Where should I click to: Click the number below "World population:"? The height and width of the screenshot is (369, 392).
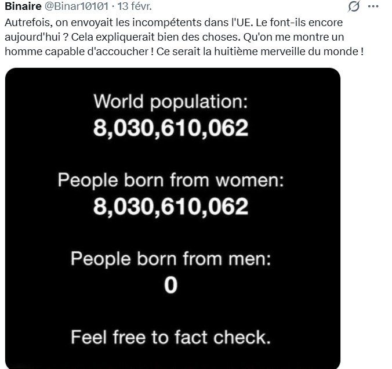pos(171,128)
